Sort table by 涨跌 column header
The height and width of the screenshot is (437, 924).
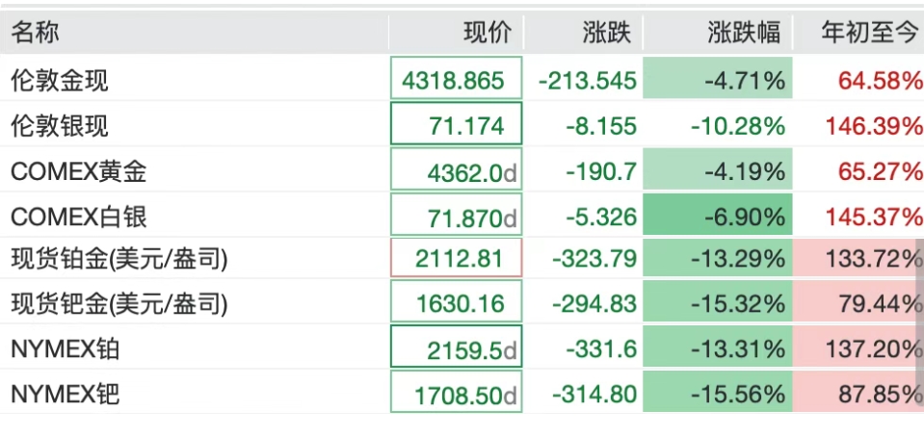pos(607,33)
